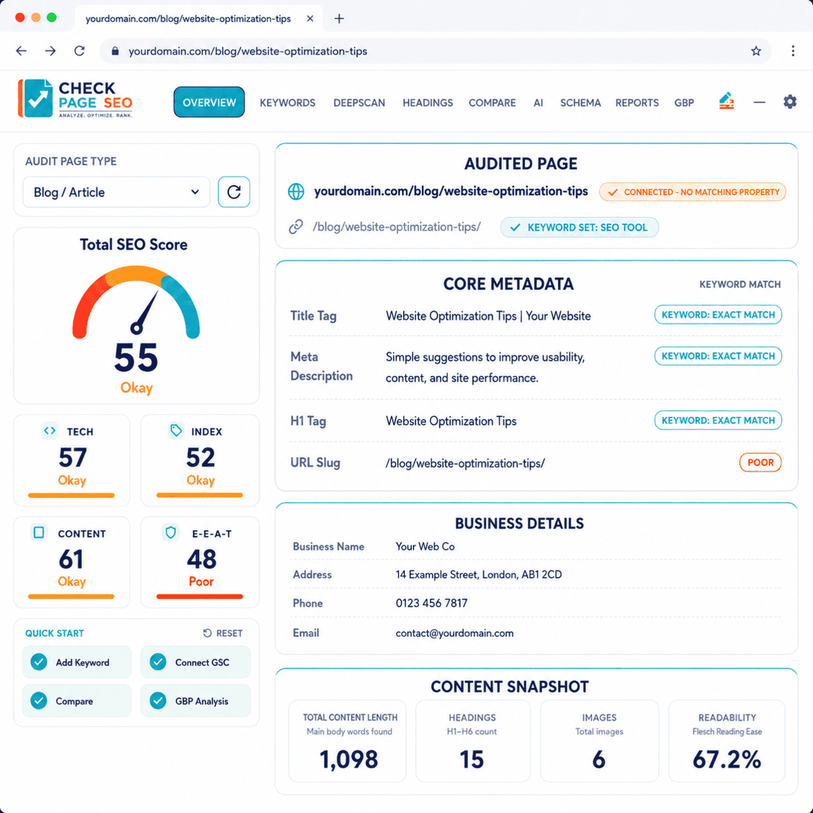Open a new browser tab with the plus

pyautogui.click(x=339, y=18)
